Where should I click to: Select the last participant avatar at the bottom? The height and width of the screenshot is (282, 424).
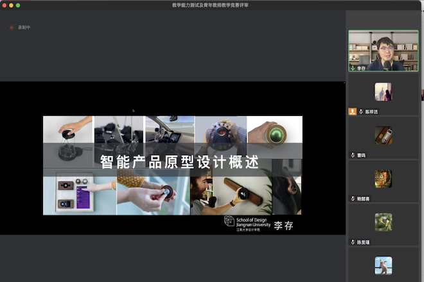(384, 265)
